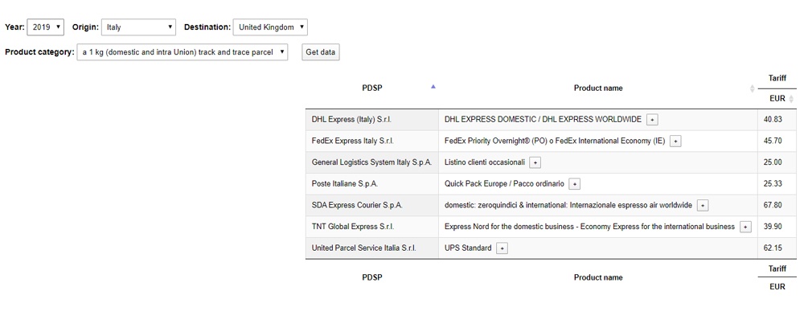Open the Origin dropdown set to Italy
Image resolution: width=804 pixels, height=336 pixels.
pyautogui.click(x=138, y=27)
